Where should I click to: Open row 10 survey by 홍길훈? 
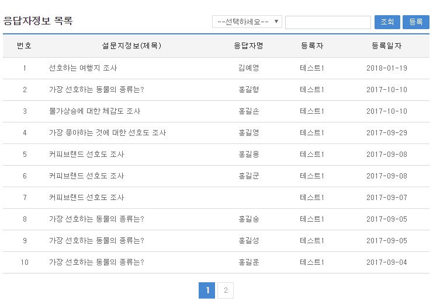[x=96, y=262]
